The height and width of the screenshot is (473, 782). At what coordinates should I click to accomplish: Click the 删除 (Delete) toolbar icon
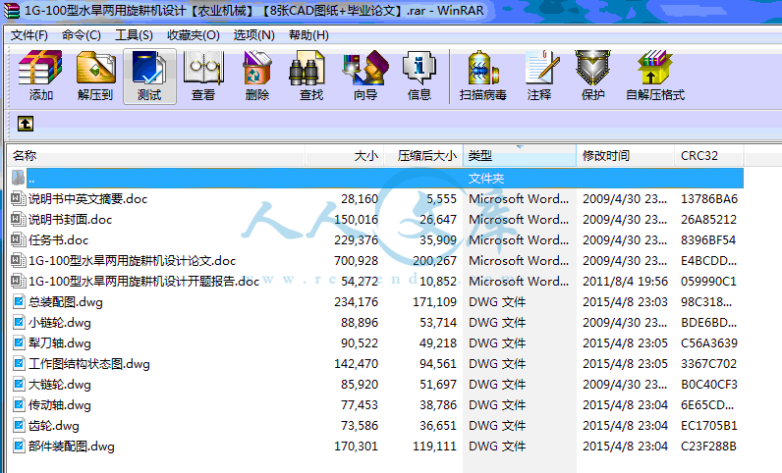coord(256,76)
